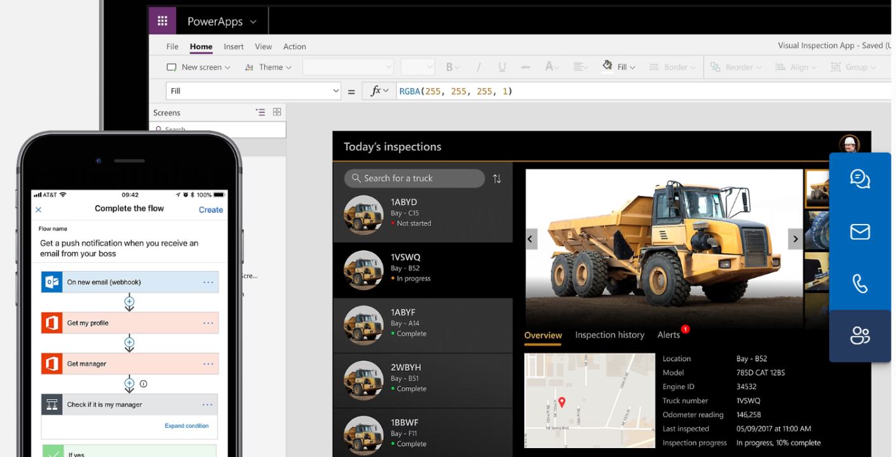The height and width of the screenshot is (457, 896).
Task: Click the Screens panel search box
Action: (x=218, y=129)
